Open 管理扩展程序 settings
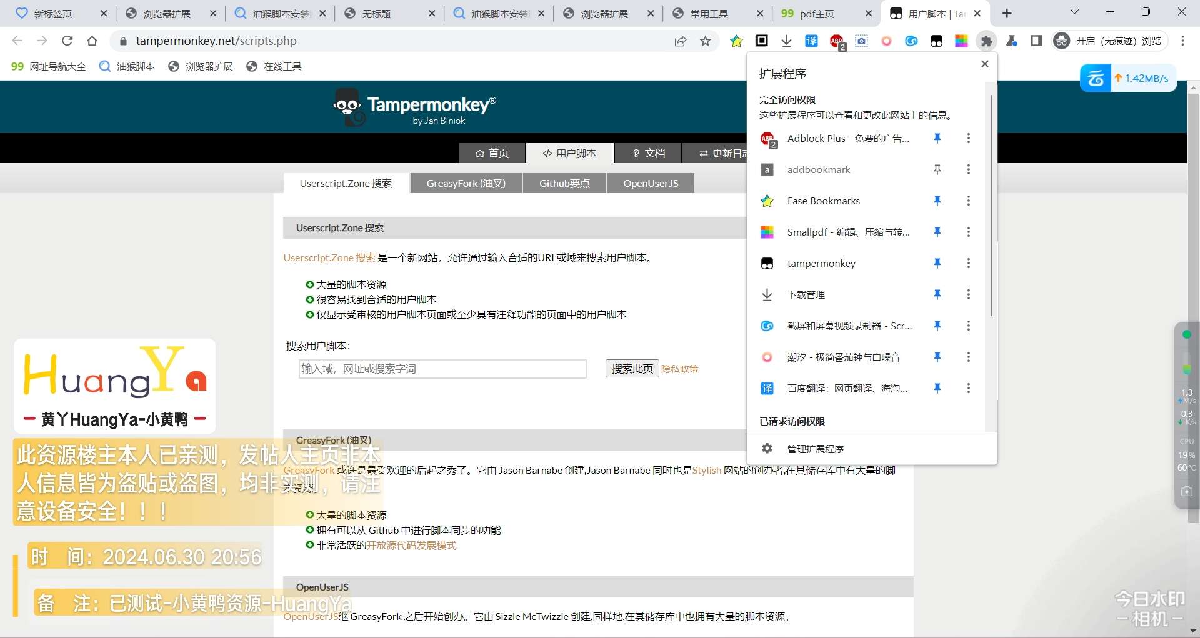The height and width of the screenshot is (638, 1200). pyautogui.click(x=815, y=449)
